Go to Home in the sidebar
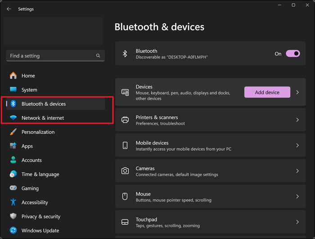Image resolution: width=315 pixels, height=239 pixels. coord(55,76)
